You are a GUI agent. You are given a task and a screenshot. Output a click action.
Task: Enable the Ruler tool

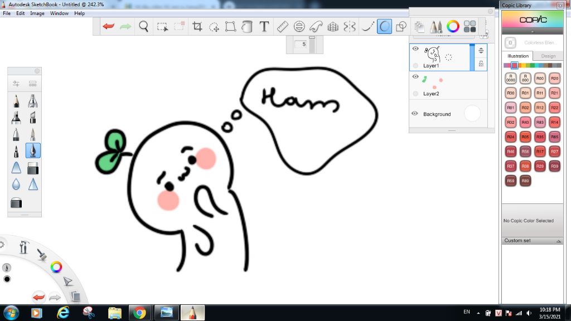coord(282,26)
